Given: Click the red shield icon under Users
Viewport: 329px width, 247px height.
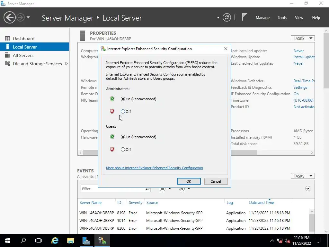Looking at the screenshot, I should pyautogui.click(x=112, y=149).
